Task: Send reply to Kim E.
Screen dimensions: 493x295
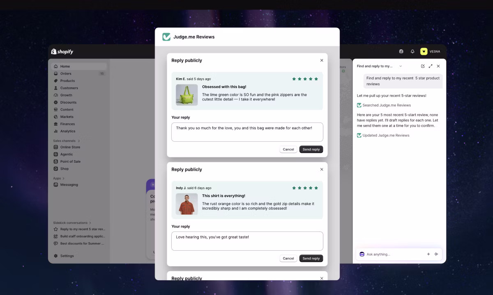Action: 311,149
